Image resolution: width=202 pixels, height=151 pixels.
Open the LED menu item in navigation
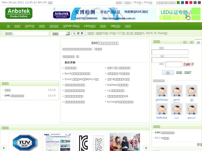(90, 26)
